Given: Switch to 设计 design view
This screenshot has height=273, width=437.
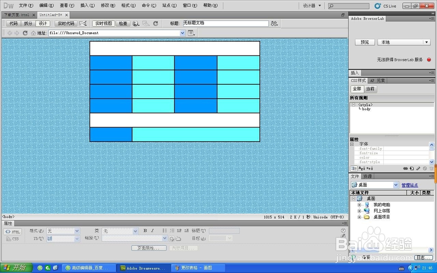Looking at the screenshot, I should tap(43, 24).
